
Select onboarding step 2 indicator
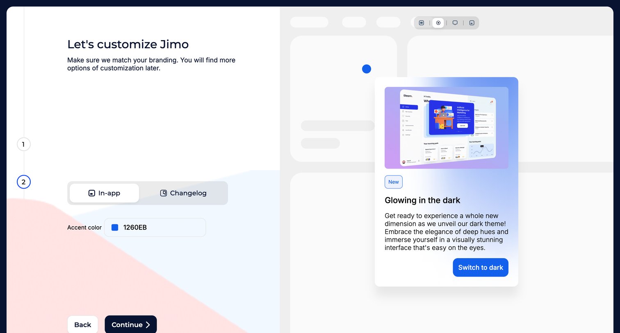click(x=23, y=182)
